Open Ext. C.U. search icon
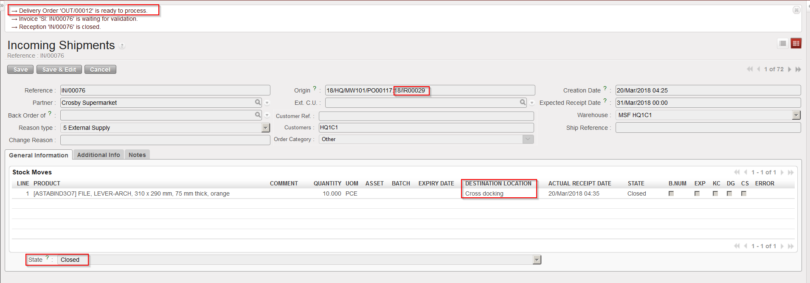The image size is (810, 283). pyautogui.click(x=523, y=102)
